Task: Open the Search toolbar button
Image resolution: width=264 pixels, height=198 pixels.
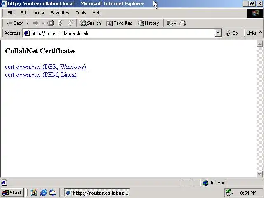Action: click(90, 23)
